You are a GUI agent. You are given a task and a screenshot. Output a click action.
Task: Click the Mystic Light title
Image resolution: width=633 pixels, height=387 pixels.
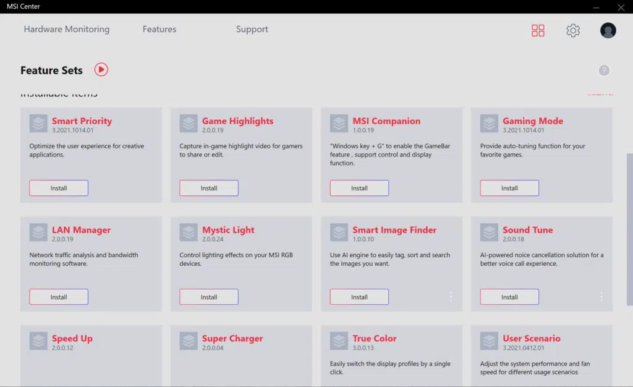(x=228, y=229)
